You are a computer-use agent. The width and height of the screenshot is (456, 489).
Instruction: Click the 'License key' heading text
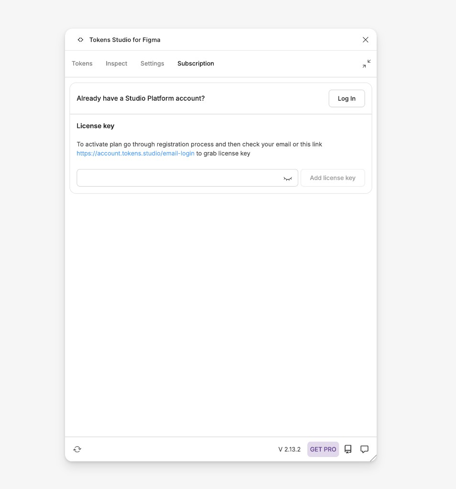pyautogui.click(x=96, y=126)
